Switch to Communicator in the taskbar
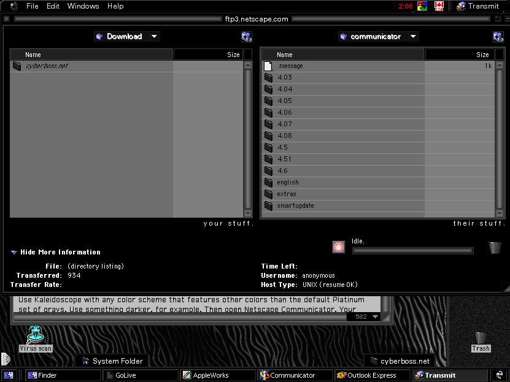Image resolution: width=510 pixels, height=382 pixels. click(295, 375)
